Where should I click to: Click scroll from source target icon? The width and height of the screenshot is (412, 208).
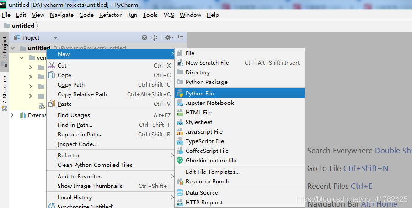(144, 37)
